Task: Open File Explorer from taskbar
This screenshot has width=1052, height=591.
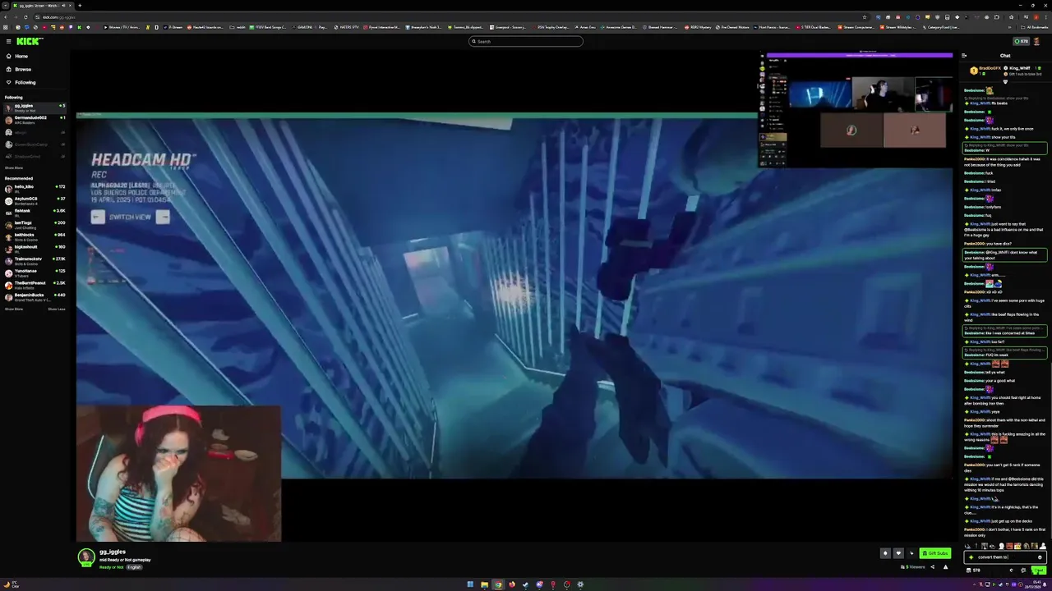Action: coord(484,584)
